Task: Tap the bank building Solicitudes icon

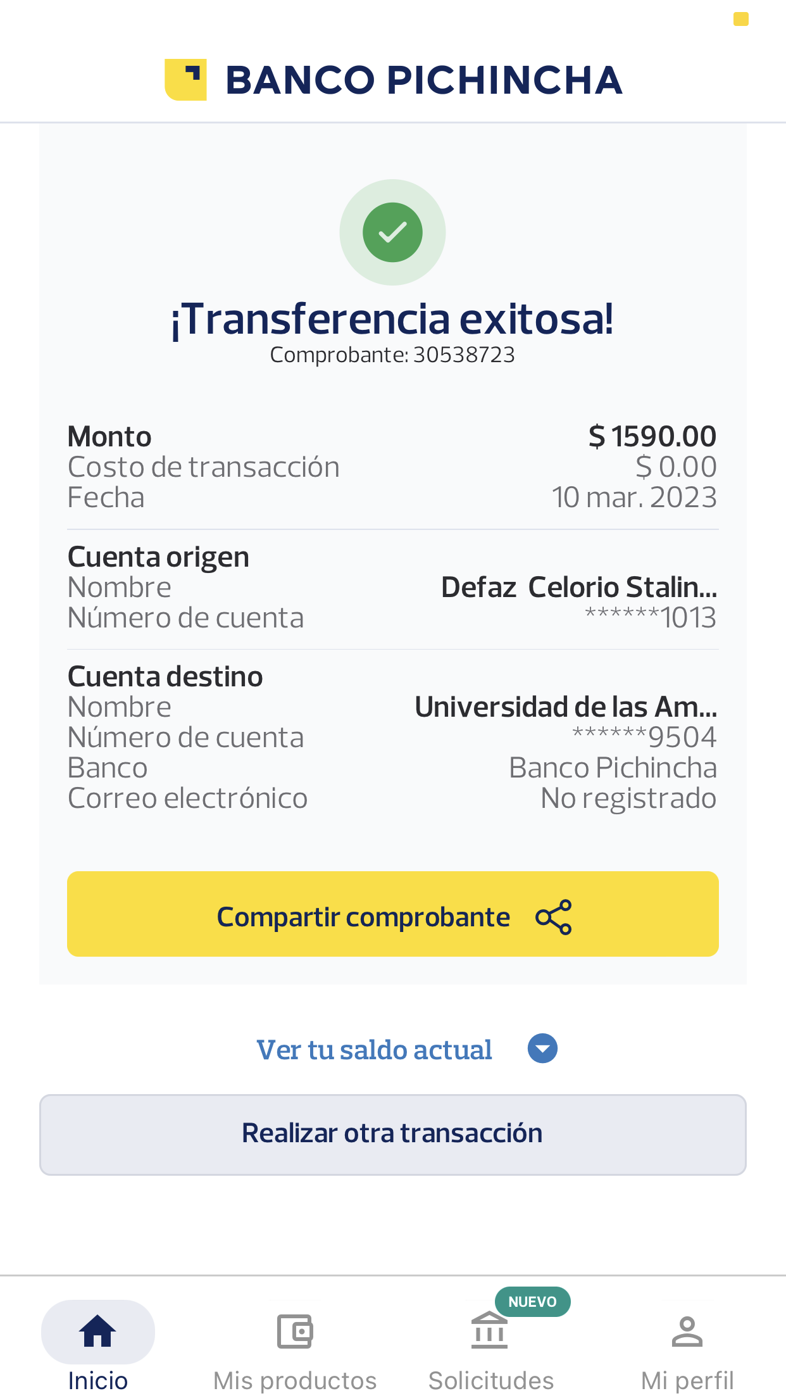Action: click(489, 1332)
